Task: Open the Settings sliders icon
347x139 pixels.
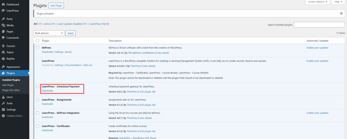Action: pyautogui.click(x=3, y=110)
